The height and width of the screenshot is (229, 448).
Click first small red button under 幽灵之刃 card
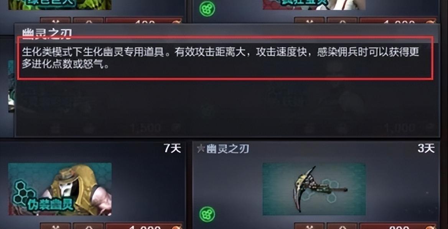[310, 226]
